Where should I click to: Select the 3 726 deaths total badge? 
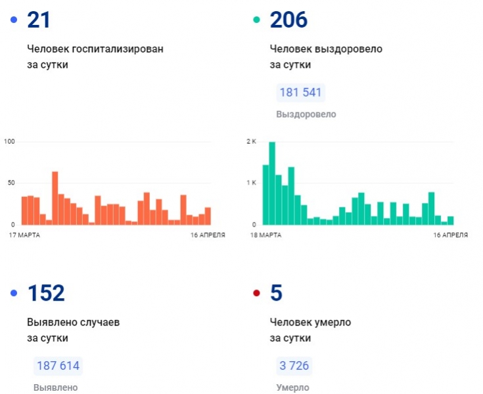(294, 366)
